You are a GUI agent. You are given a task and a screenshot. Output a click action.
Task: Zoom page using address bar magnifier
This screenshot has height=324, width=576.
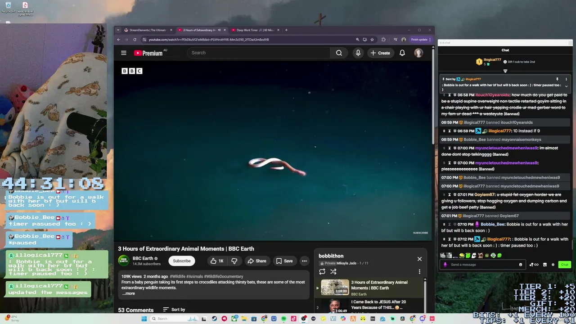pyautogui.click(x=357, y=40)
